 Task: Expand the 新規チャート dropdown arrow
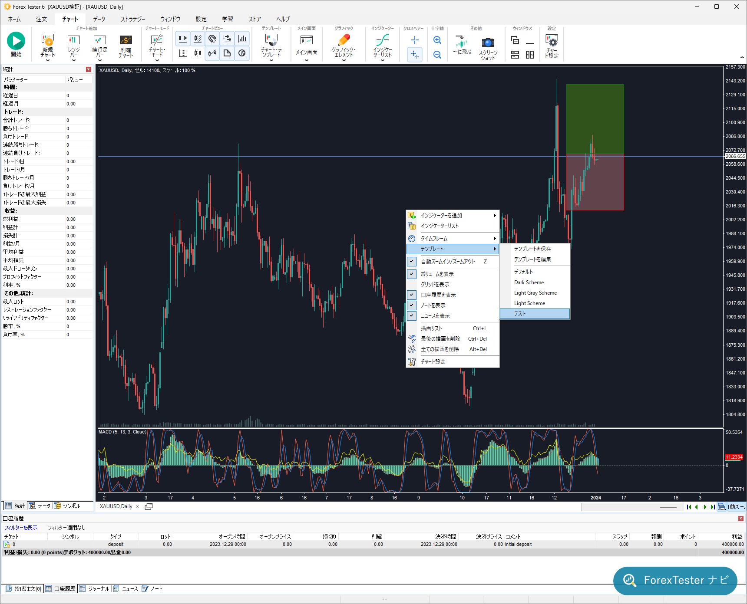(48, 60)
